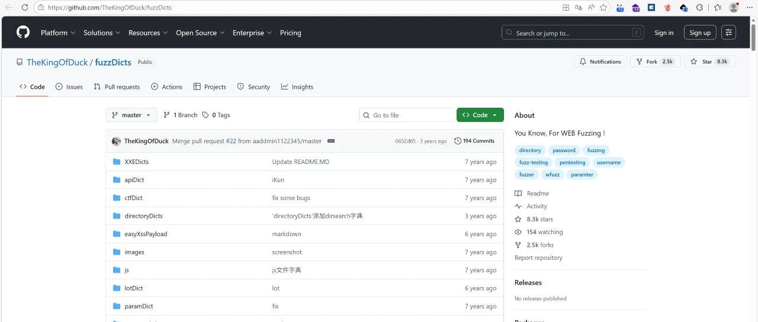This screenshot has height=322, width=758.
Task: Click the TheKingOfDuck avatar in commit row
Action: pyautogui.click(x=117, y=141)
